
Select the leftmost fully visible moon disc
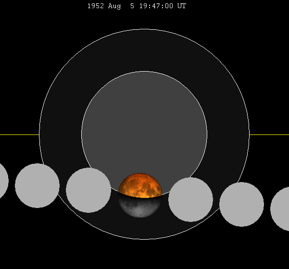tap(37, 185)
